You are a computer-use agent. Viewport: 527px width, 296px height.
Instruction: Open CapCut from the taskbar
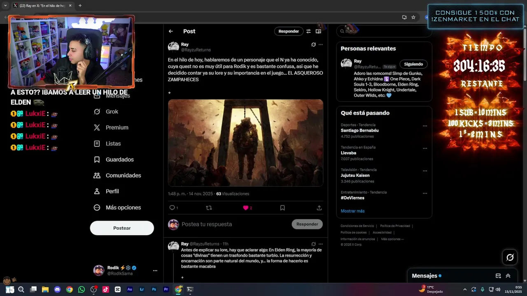tap(118, 289)
